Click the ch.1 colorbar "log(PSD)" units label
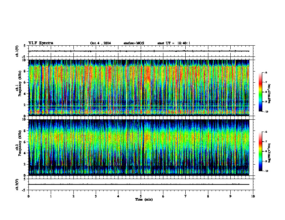 tap(270, 94)
